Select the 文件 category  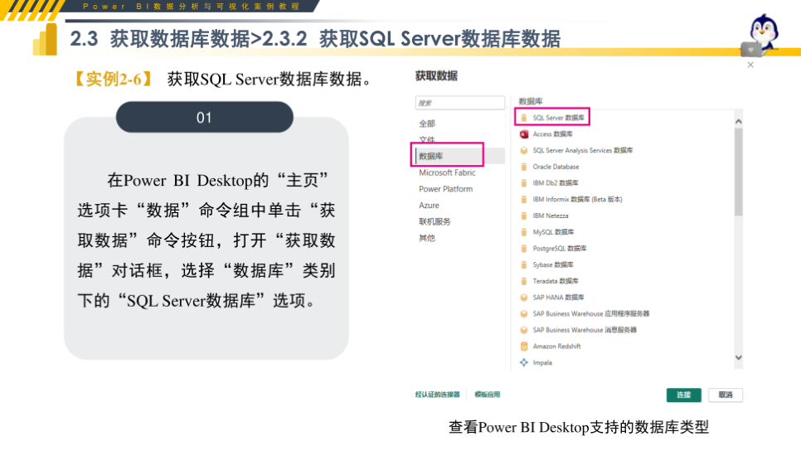pos(427,139)
